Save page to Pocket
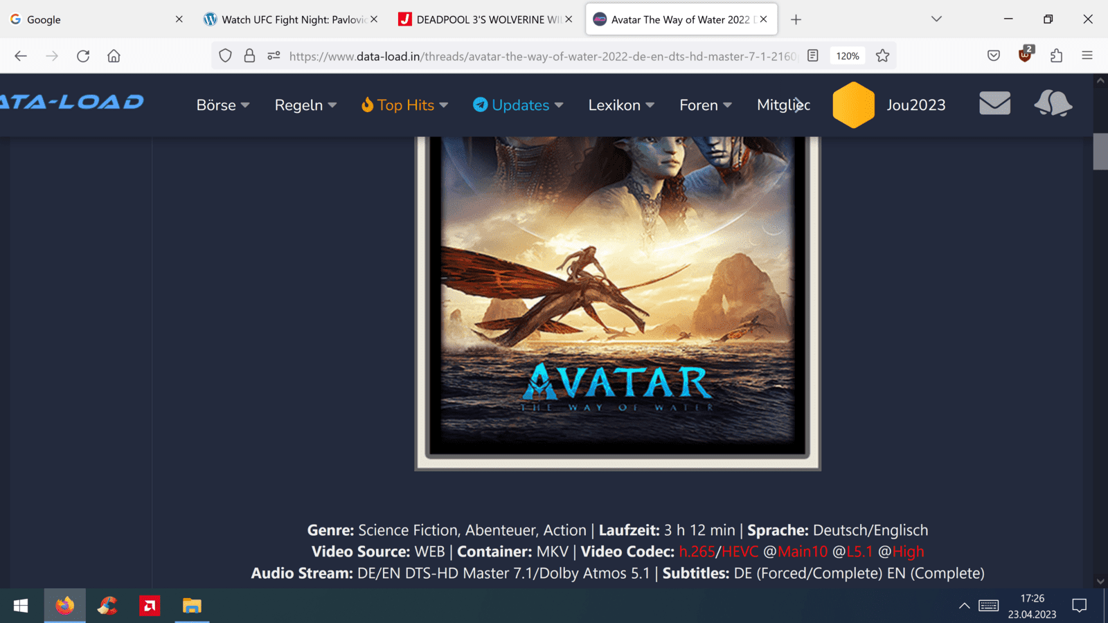Image resolution: width=1108 pixels, height=623 pixels. point(994,56)
